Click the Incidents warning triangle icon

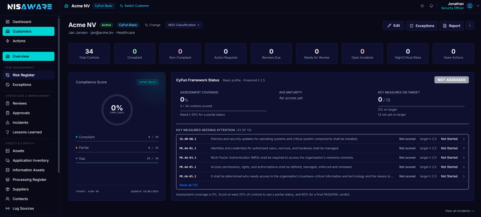[8, 123]
